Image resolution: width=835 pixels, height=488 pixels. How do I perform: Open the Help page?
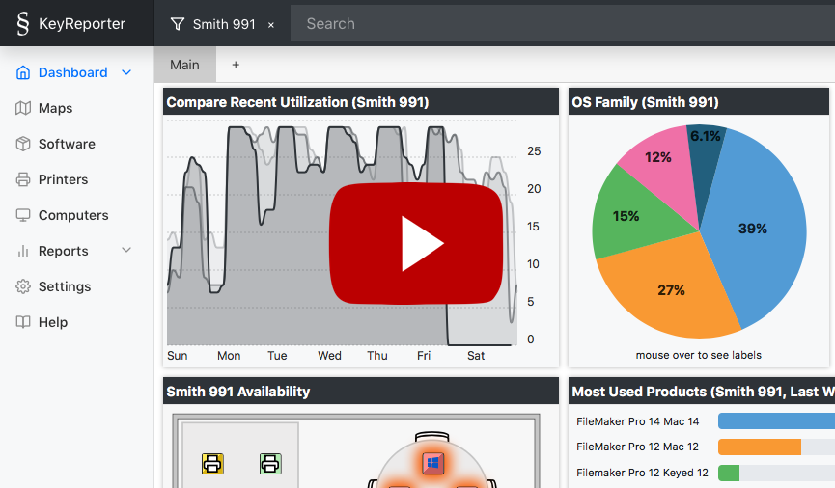point(53,322)
